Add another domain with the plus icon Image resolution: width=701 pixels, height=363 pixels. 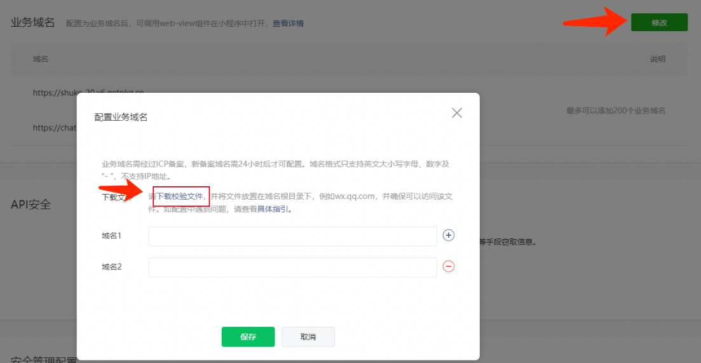449,235
